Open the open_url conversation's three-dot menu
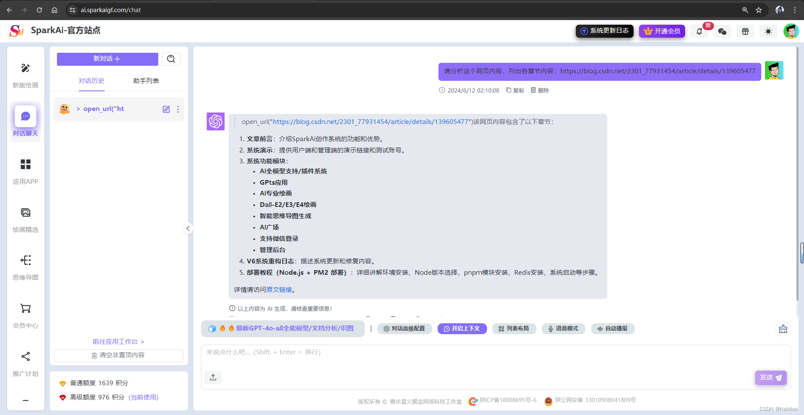 click(178, 109)
